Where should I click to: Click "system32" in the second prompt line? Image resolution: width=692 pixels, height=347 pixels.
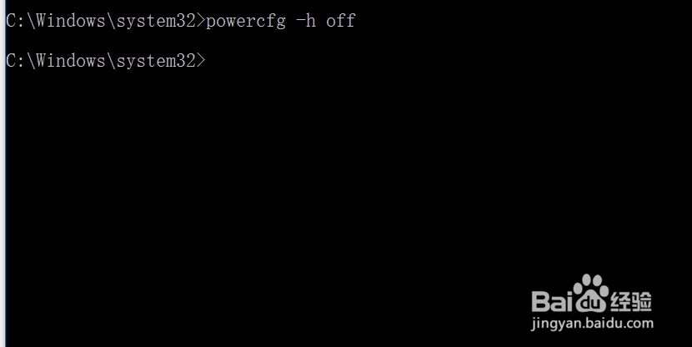pos(156,61)
